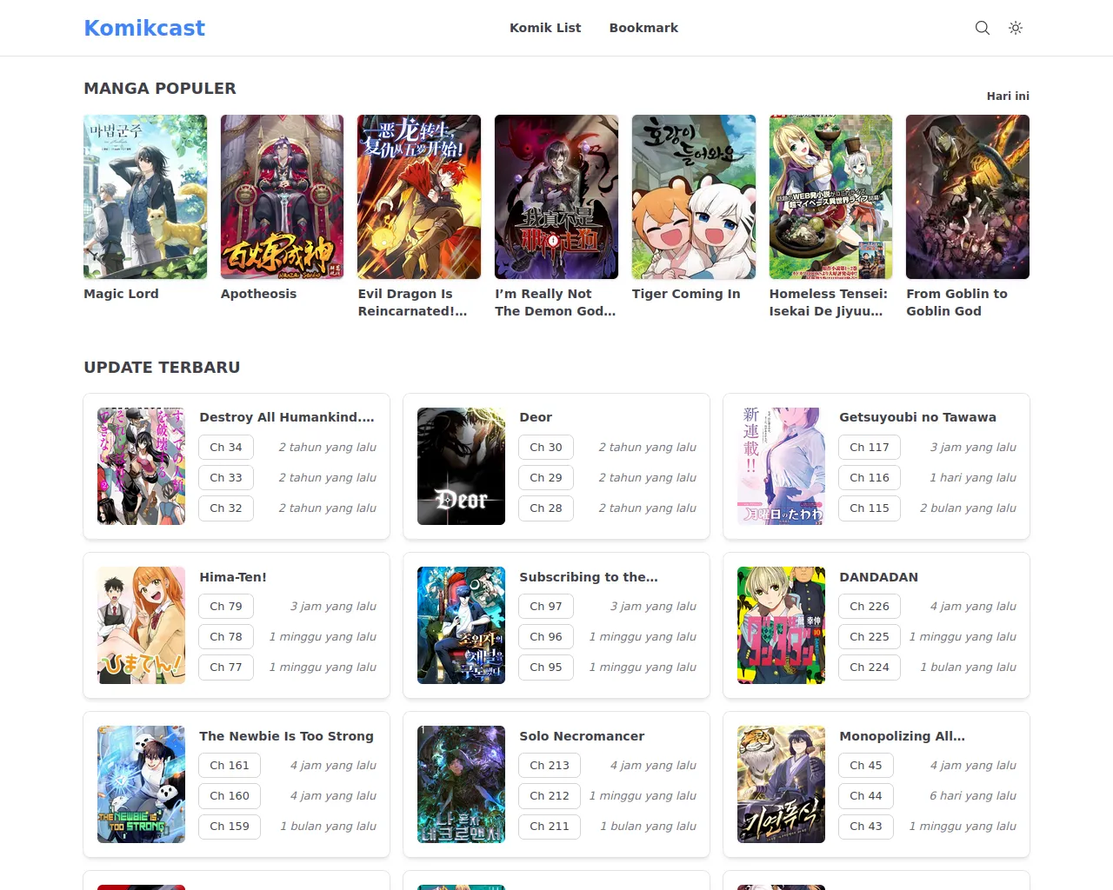Screen dimensions: 1113x890
Task: Open The Newbie Is Too Strong chapter 159
Action: point(230,827)
